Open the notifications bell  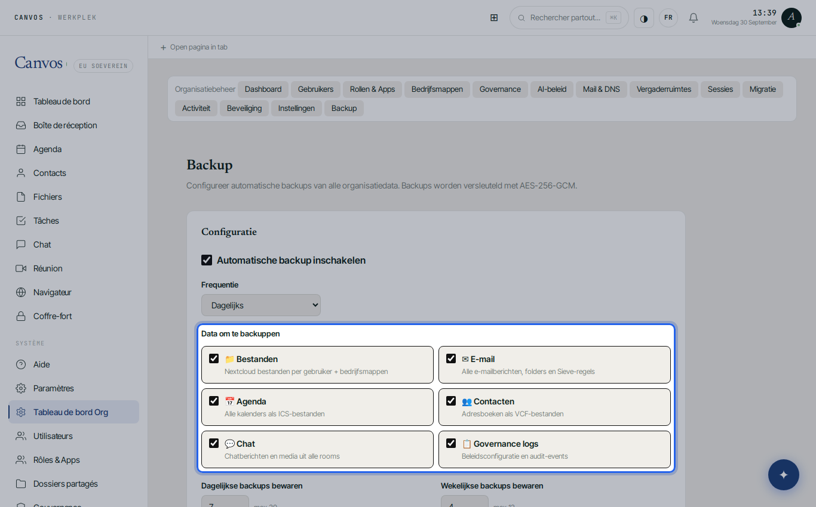(694, 18)
